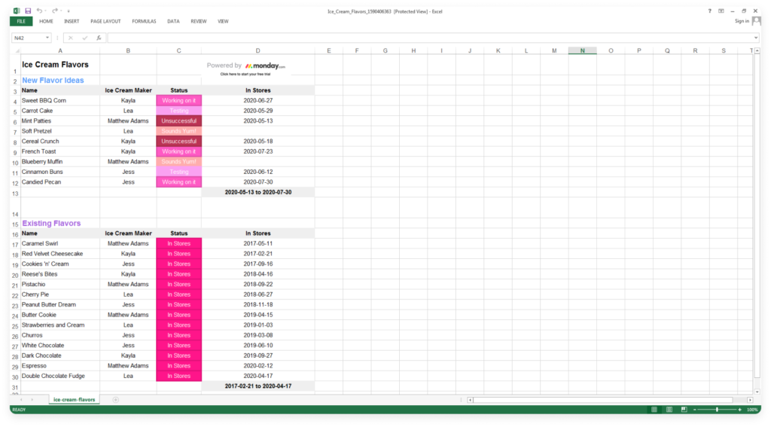This screenshot has height=427, width=771.
Task: Click the Redo arrow icon
Action: pos(53,11)
